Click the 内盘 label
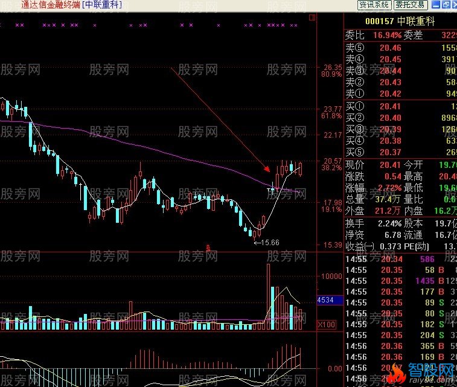Image resolution: width=457 pixels, height=387 pixels. pos(413,211)
